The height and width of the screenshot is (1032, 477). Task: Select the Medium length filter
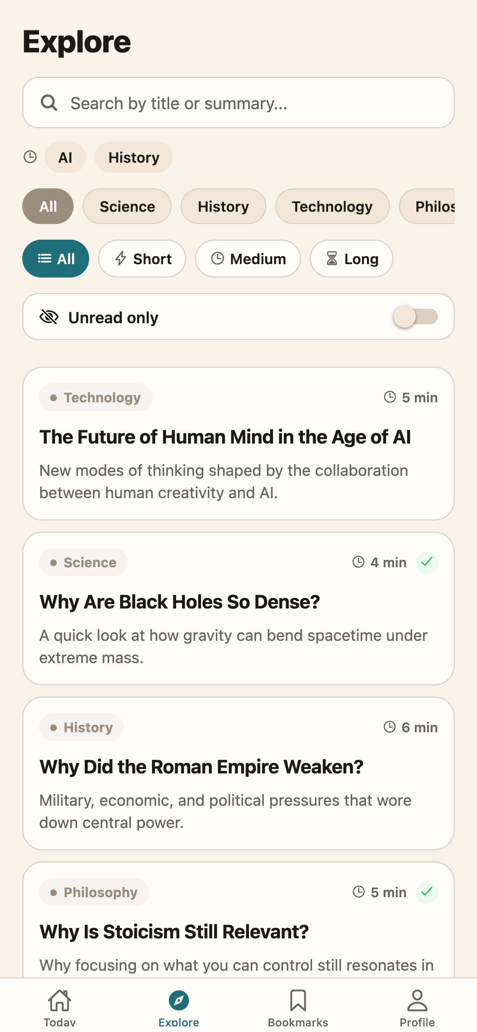[x=248, y=259]
